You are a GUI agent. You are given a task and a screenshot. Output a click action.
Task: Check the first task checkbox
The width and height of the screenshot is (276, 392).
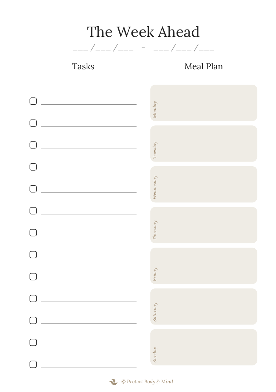point(33,101)
